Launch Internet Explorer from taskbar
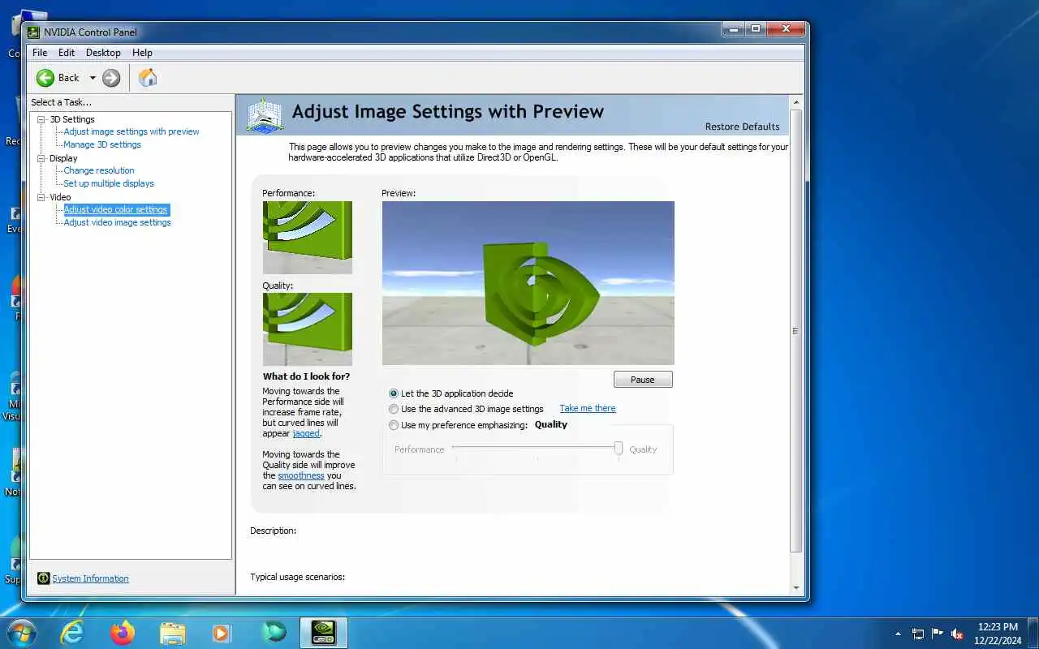Viewport: 1039px width, 649px height. pos(72,633)
